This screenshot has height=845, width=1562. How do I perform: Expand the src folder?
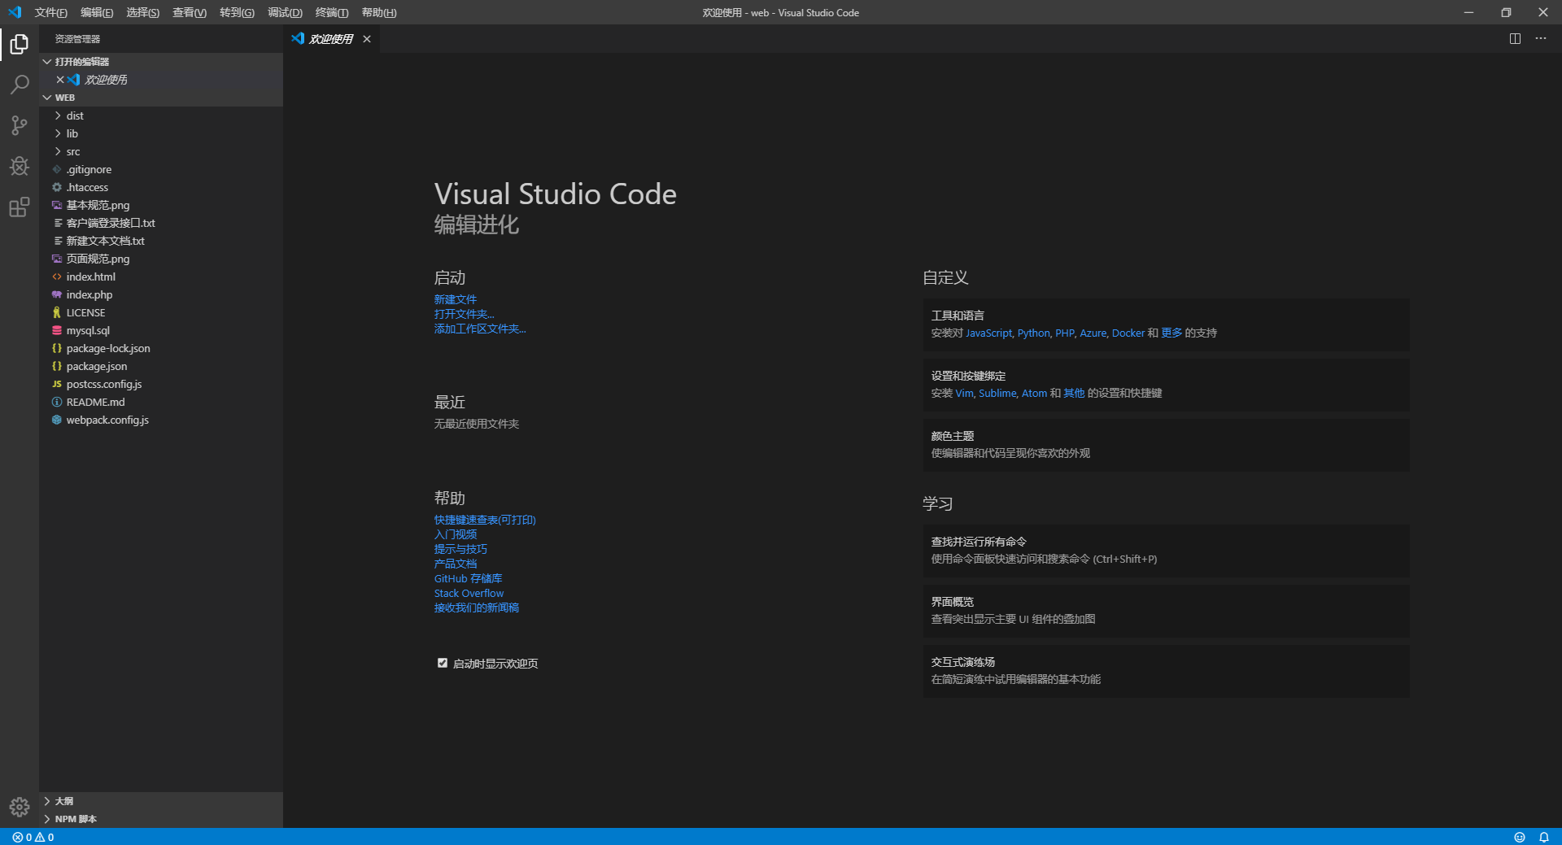coord(72,151)
